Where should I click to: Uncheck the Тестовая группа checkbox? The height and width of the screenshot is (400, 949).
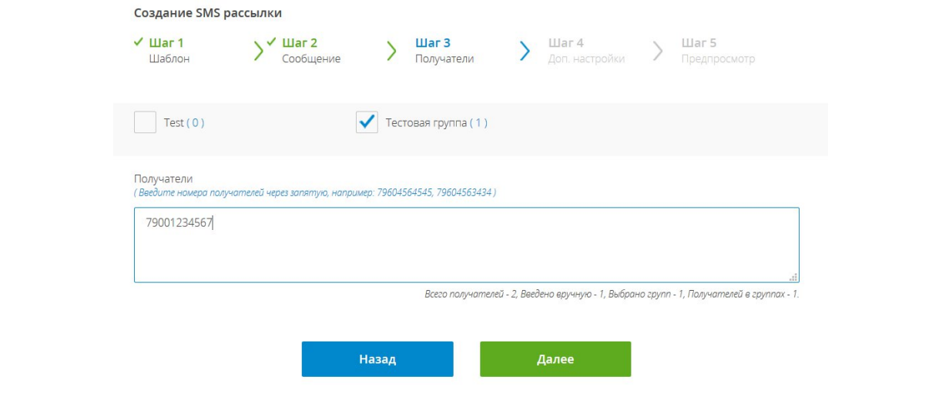(367, 122)
